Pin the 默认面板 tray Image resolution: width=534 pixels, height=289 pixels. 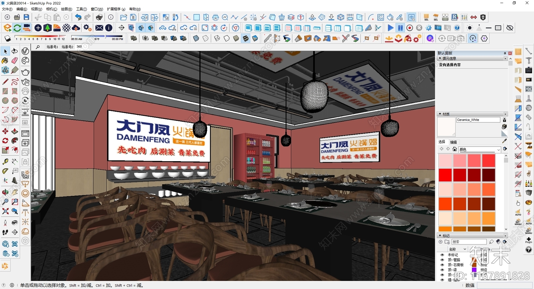505,53
